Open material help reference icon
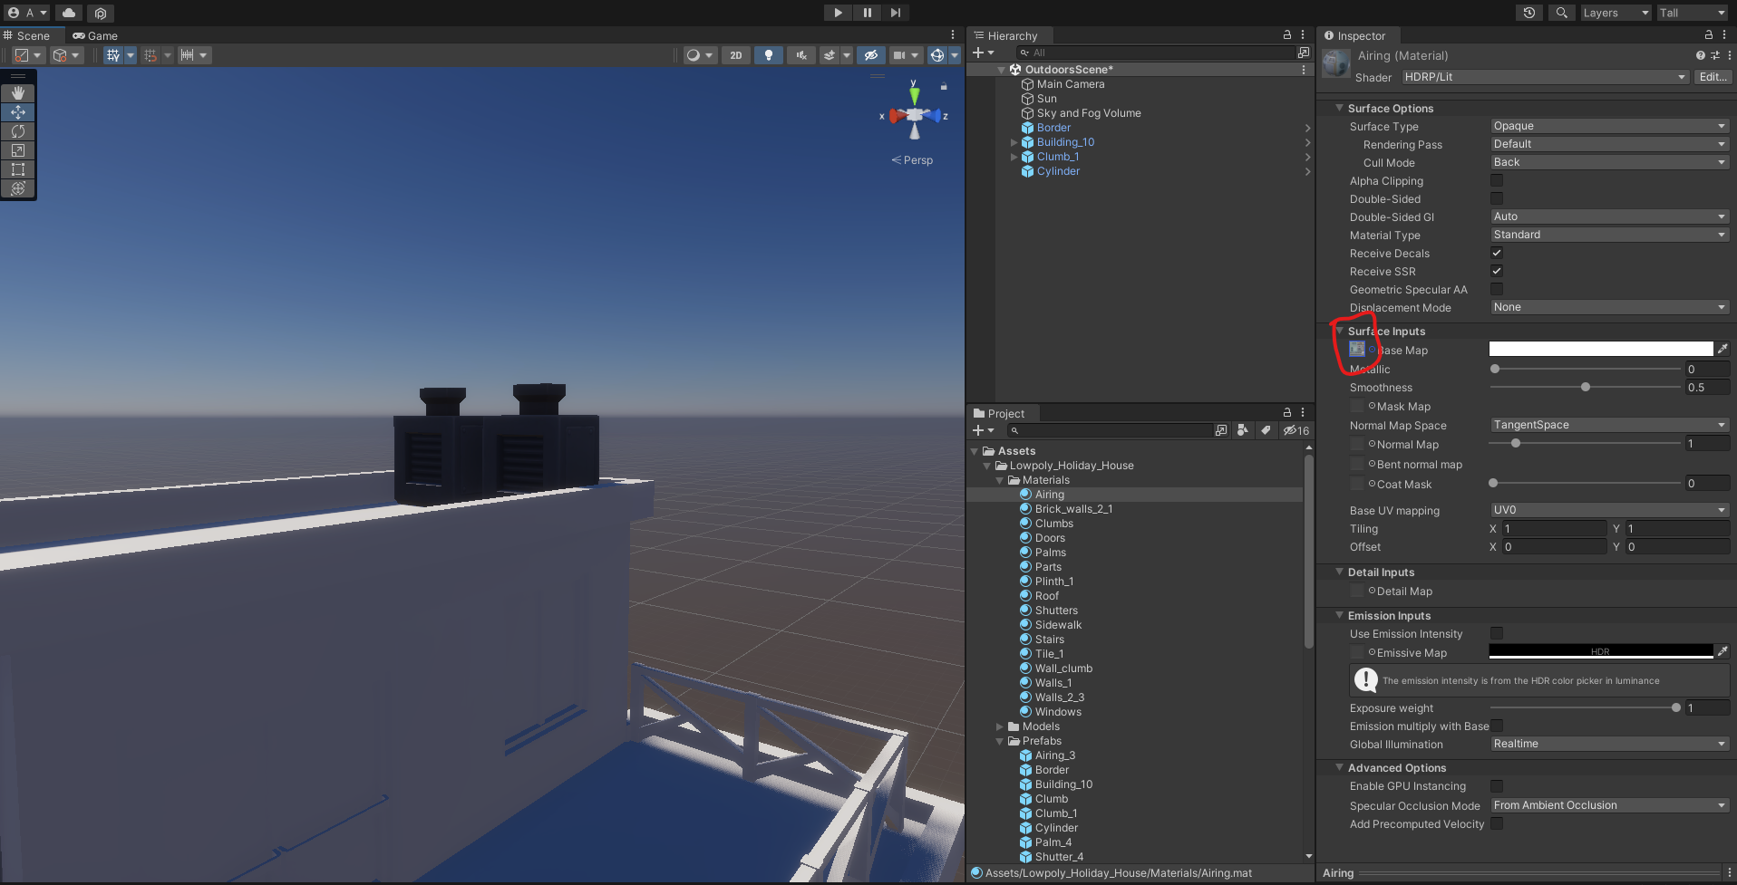 pos(1700,55)
